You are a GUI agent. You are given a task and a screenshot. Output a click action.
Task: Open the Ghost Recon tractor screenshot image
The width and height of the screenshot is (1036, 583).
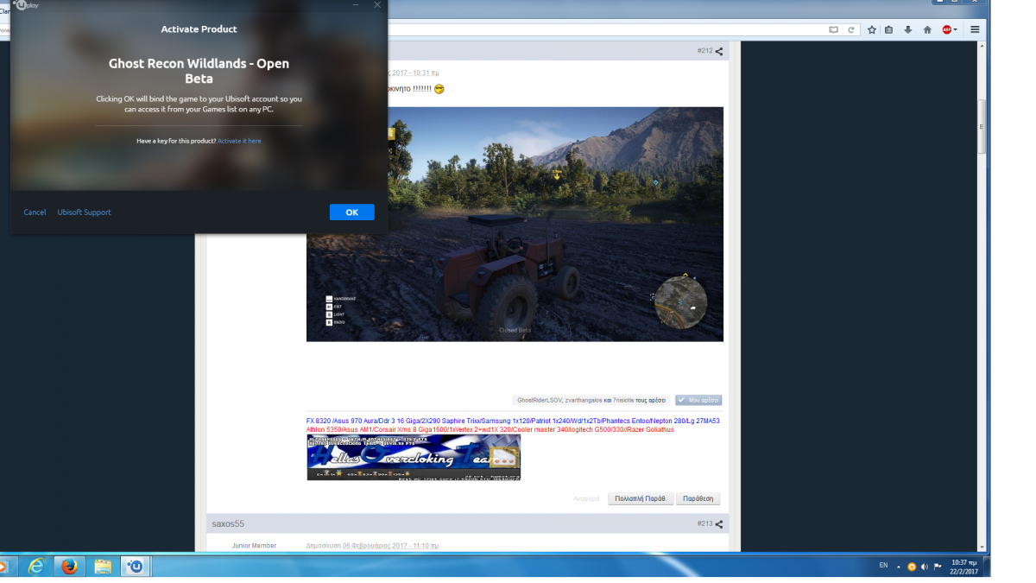(515, 224)
